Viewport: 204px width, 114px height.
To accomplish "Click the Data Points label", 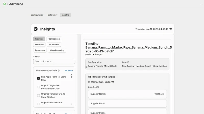I will click(93, 87).
